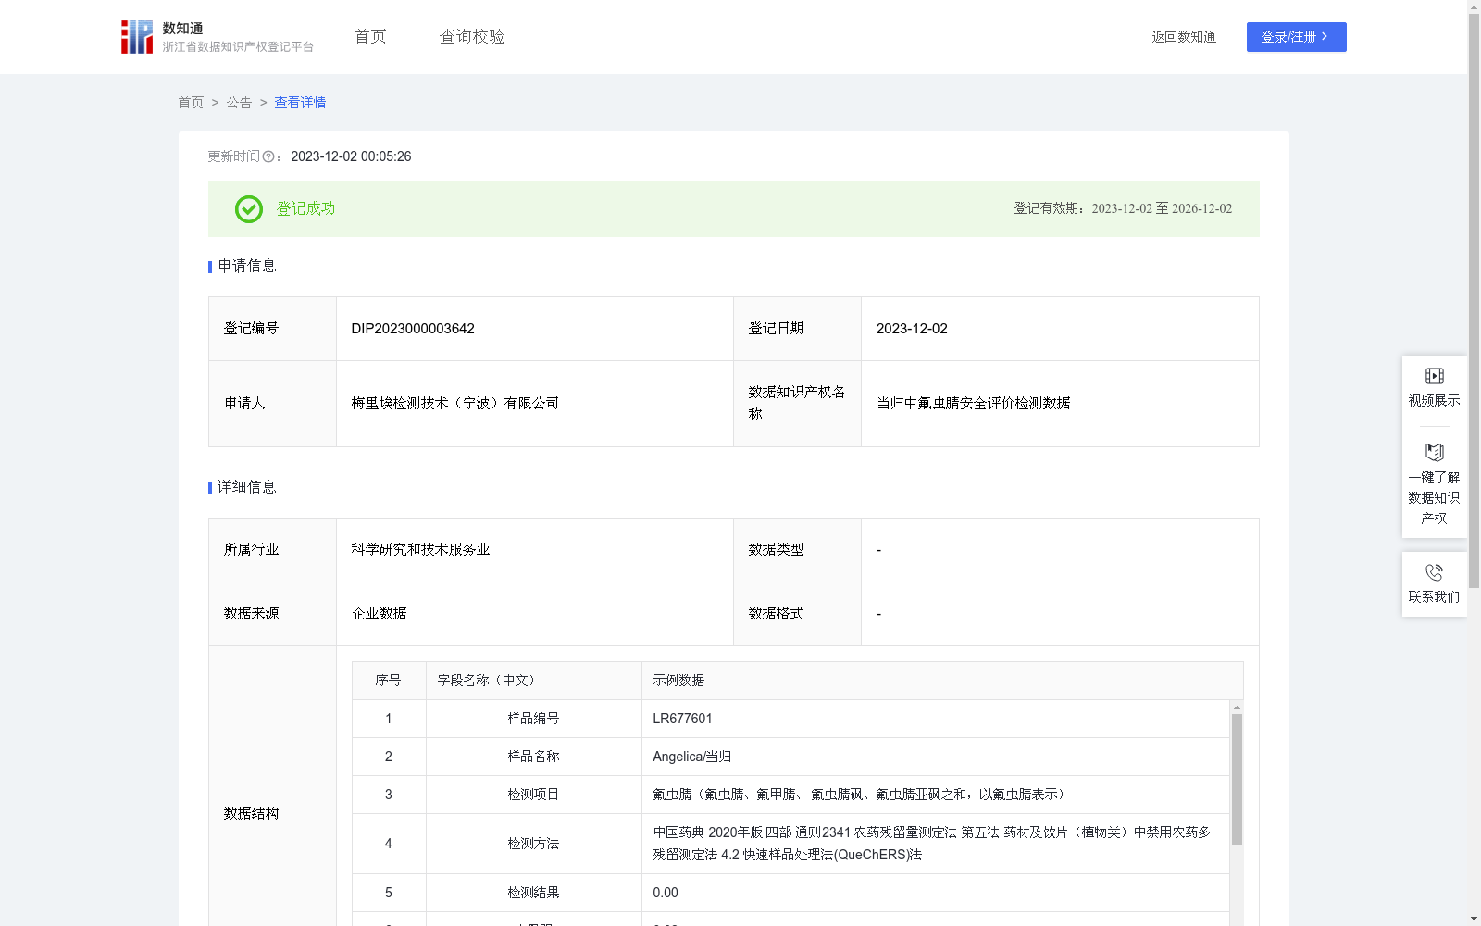Select registration number DIP2023000003642
Screen dimensions: 1481x926
click(x=413, y=329)
